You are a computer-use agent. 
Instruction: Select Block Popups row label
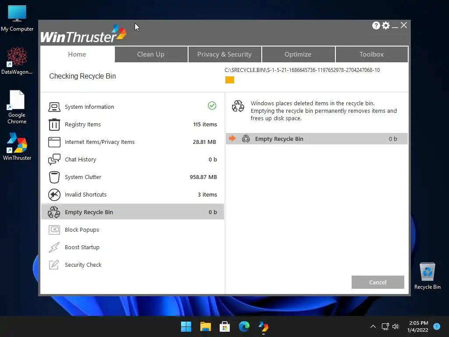click(82, 229)
